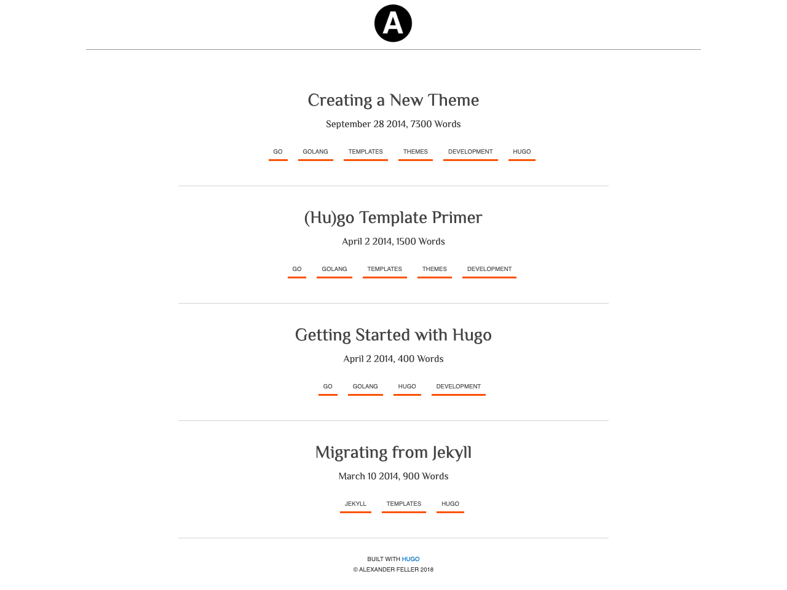The image size is (787, 590).
Task: Click the JEKYLL tag
Action: click(355, 504)
